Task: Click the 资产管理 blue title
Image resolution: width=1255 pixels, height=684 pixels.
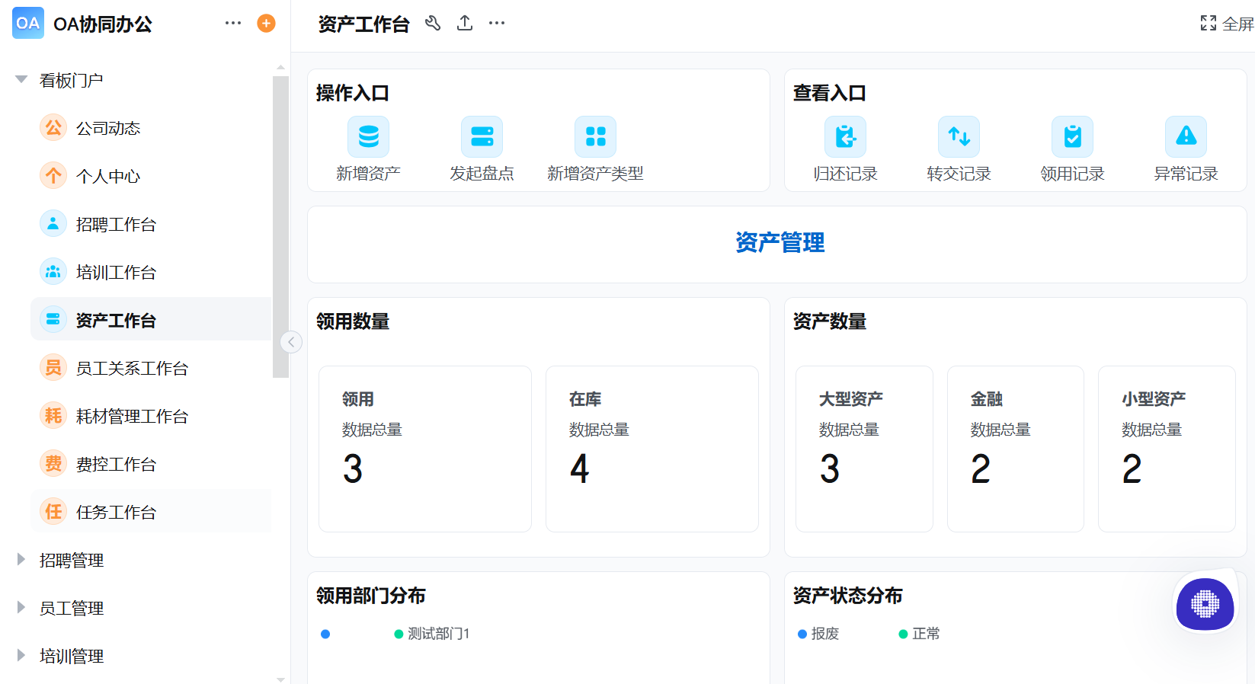Action: pos(780,243)
